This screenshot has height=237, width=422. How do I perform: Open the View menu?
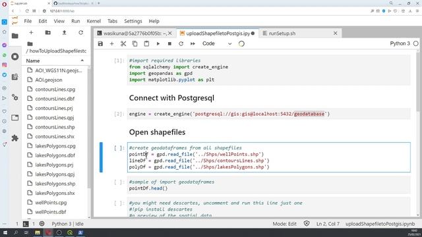[59, 21]
